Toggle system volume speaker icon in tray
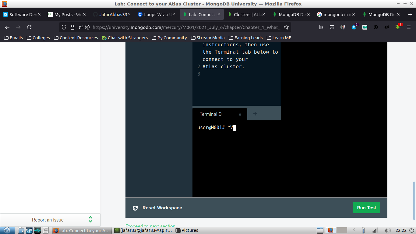The height and width of the screenshot is (234, 416). [x=387, y=230]
